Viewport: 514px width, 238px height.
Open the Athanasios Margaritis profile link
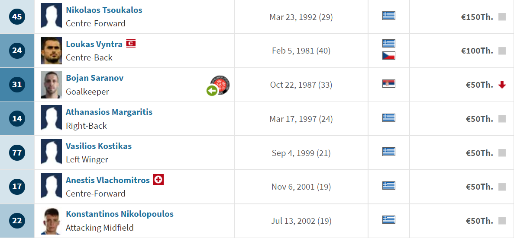pos(109,112)
